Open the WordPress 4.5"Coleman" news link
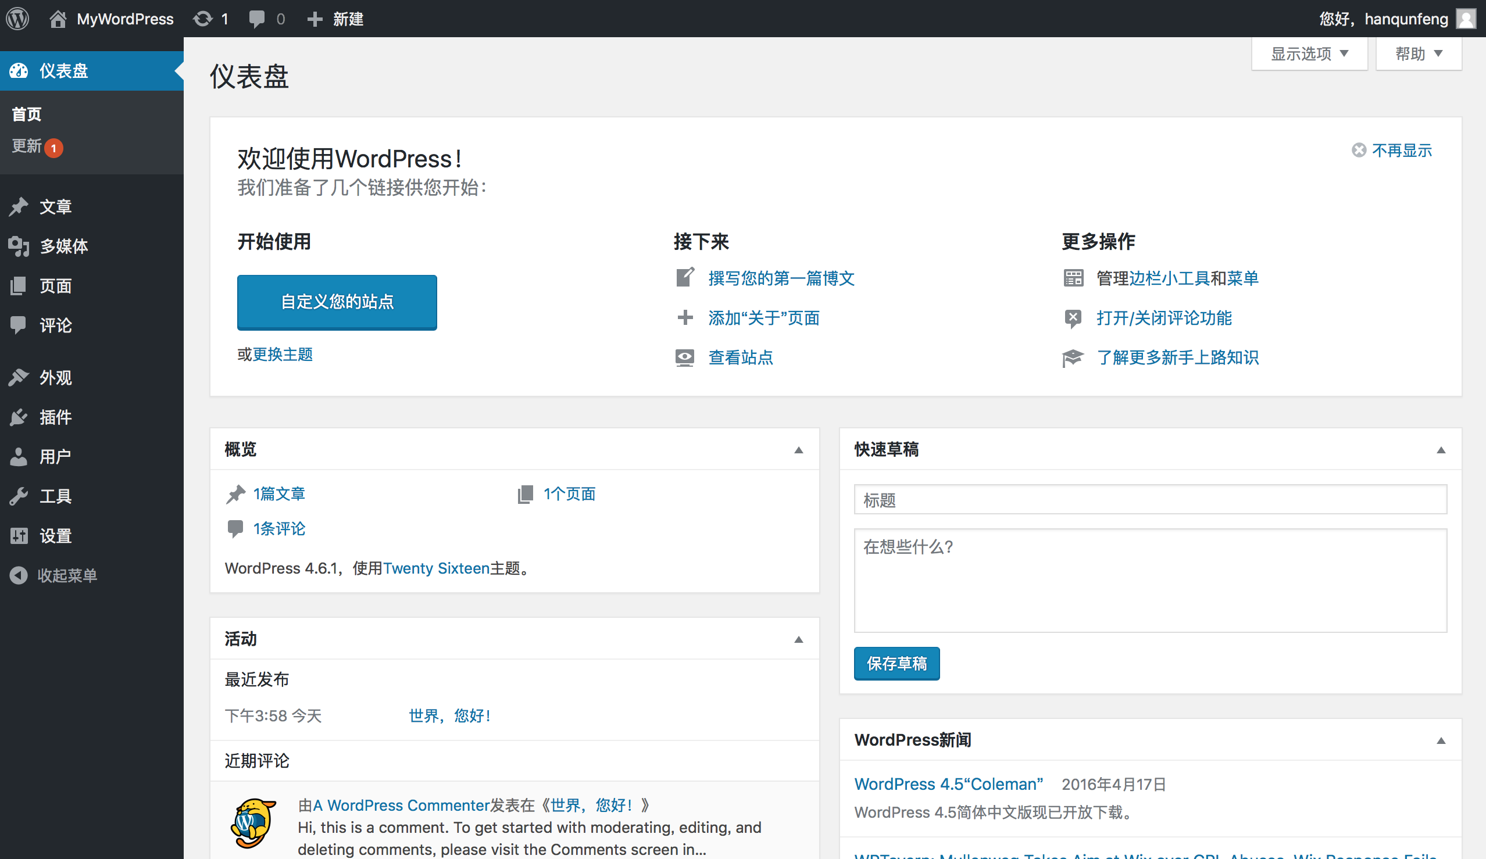This screenshot has height=859, width=1486. pyautogui.click(x=948, y=783)
